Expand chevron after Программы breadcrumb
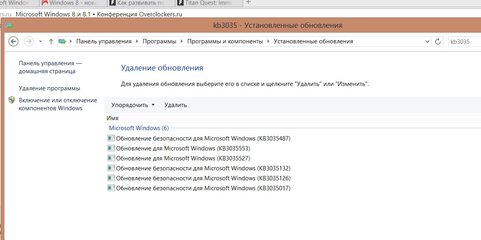481x240 pixels. (x=182, y=41)
